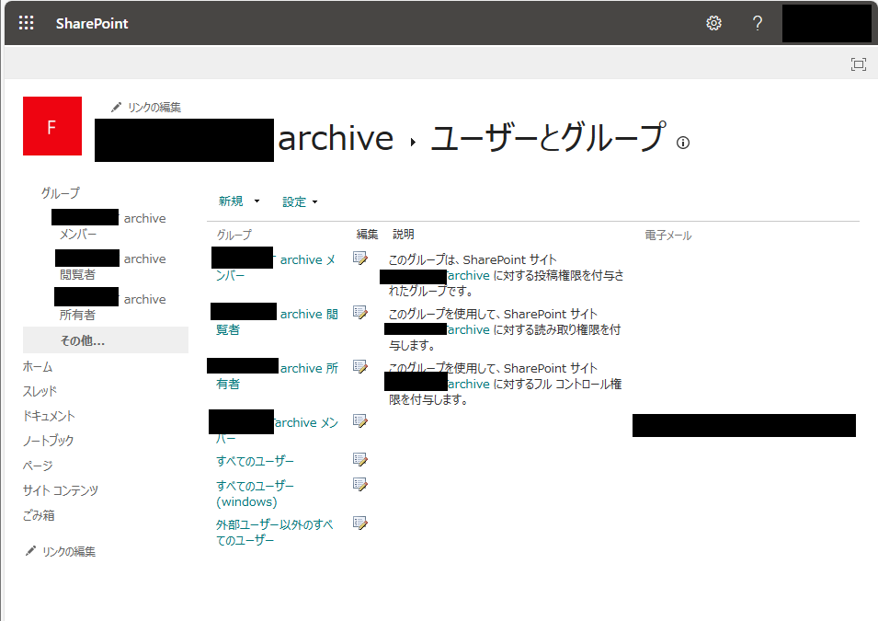Open the account menu at top right
The width and height of the screenshot is (878, 621).
pos(827,24)
